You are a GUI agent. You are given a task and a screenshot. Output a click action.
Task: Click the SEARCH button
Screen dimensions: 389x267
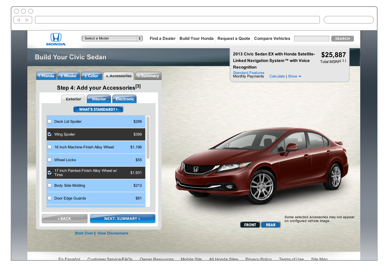click(x=342, y=39)
